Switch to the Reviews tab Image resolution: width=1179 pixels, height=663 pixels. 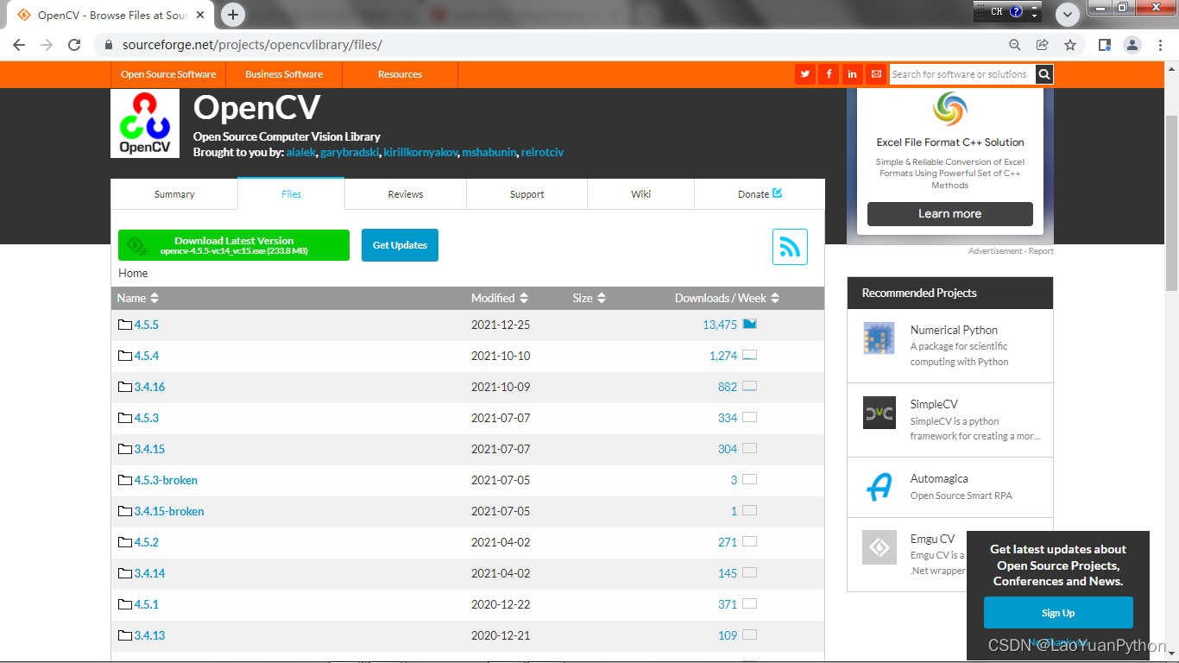tap(406, 194)
